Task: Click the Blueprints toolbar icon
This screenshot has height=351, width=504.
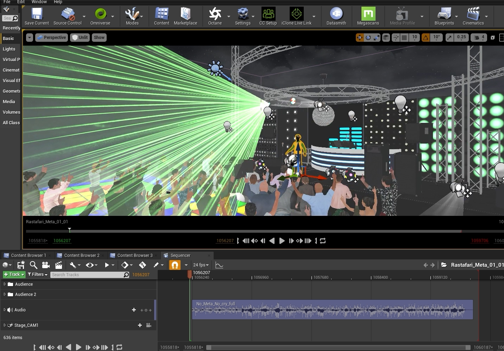Action: 444,16
